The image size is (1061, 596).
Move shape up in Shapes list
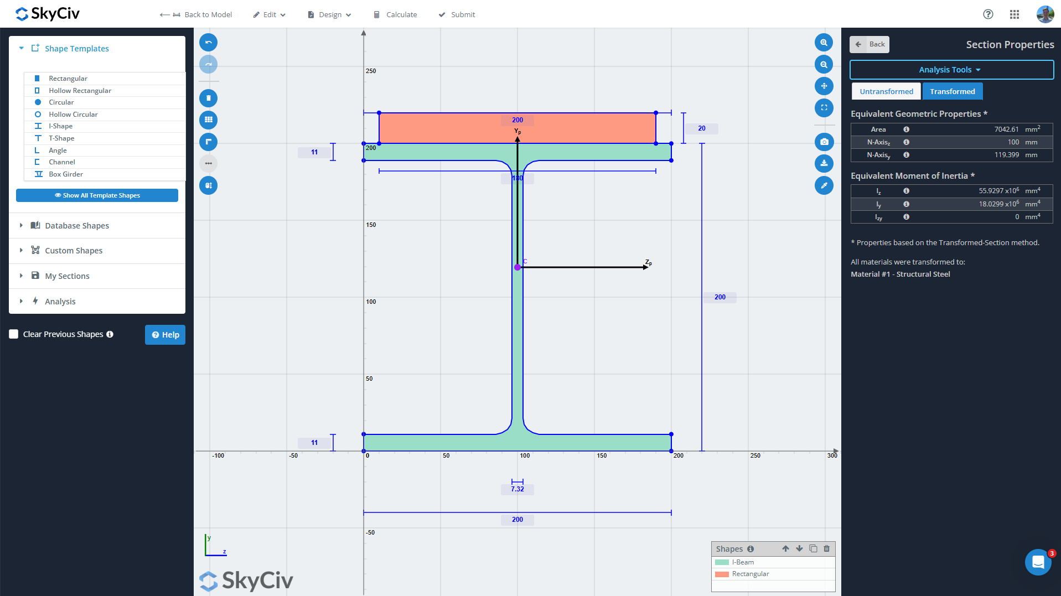tap(785, 548)
